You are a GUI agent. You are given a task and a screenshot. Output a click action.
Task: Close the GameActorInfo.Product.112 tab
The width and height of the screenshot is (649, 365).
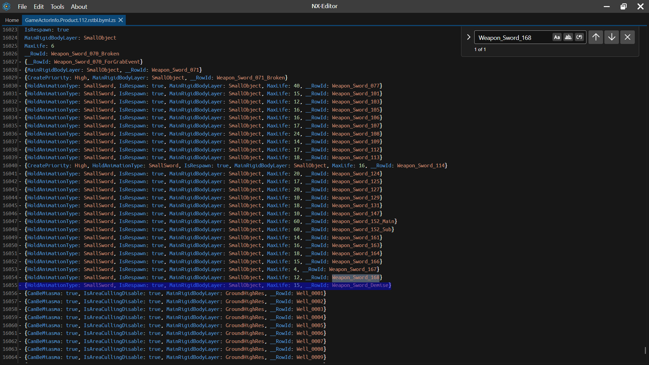121,20
